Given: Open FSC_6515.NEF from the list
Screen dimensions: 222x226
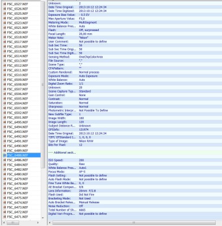Looking at the screenshot, I should click(18, 51).
